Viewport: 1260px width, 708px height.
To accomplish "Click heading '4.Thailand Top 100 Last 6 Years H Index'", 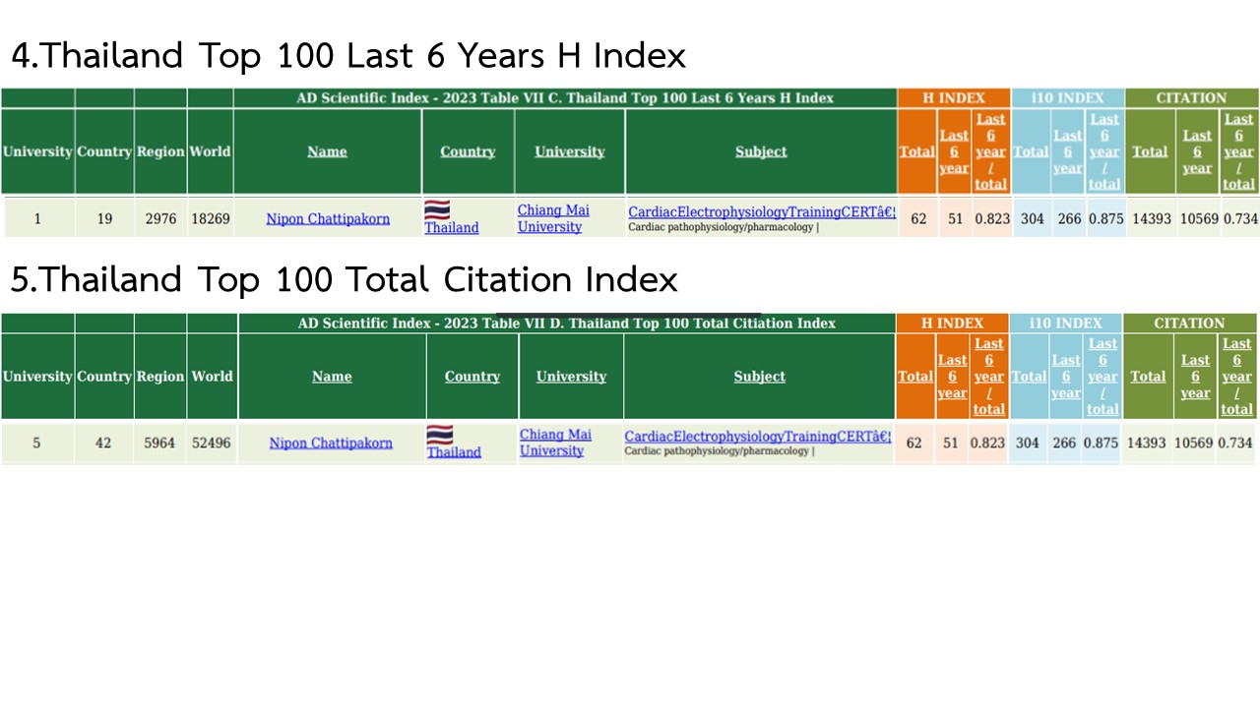I will coord(347,55).
